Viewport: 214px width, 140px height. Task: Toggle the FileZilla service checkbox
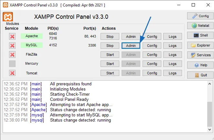pos(12,55)
